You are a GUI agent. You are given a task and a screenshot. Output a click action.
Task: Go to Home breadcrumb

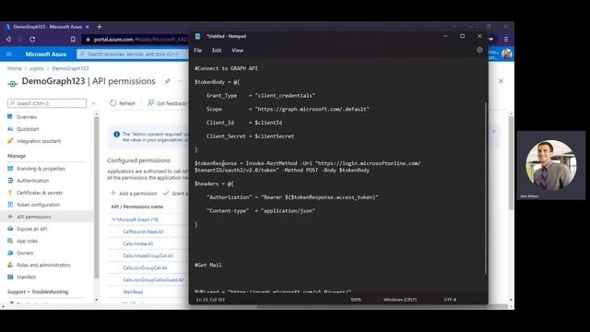15,68
